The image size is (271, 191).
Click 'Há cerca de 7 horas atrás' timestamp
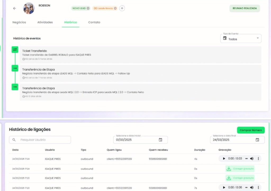[37, 78]
